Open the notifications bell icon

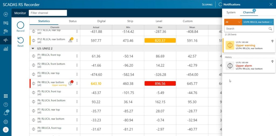coord(6,113)
